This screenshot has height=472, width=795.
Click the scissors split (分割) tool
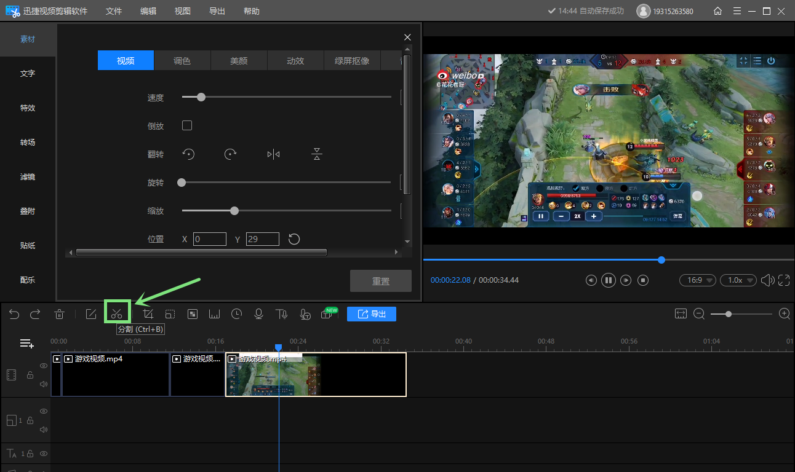(x=117, y=314)
